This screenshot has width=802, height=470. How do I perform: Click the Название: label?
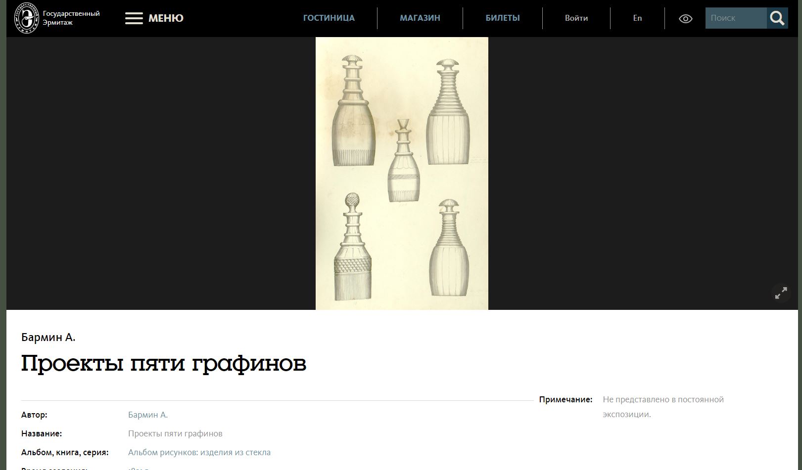42,433
